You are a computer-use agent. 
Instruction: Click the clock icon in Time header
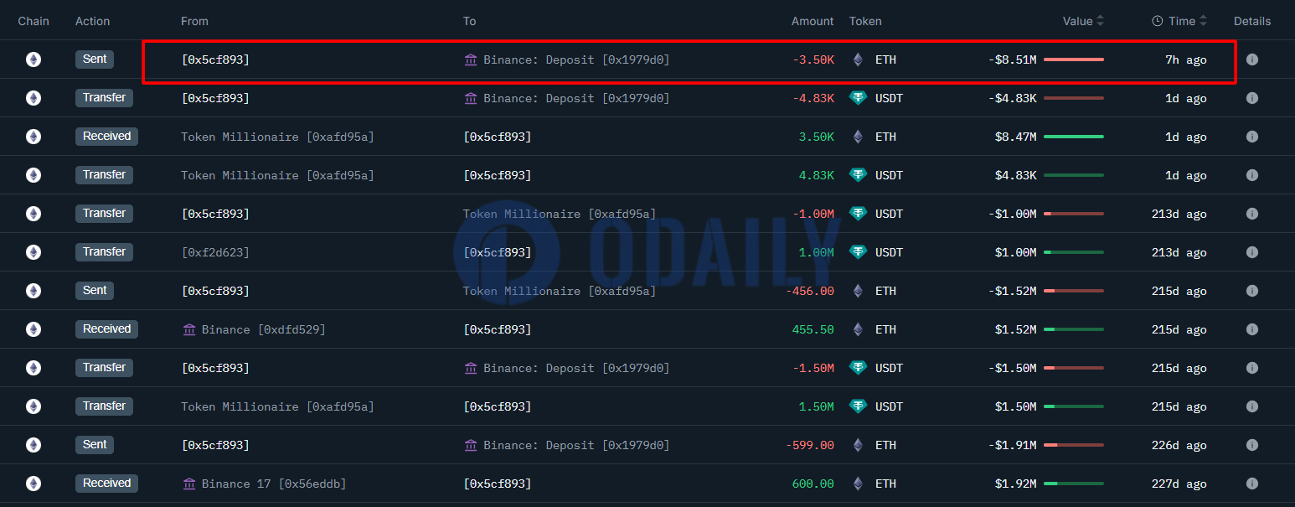[x=1158, y=21]
